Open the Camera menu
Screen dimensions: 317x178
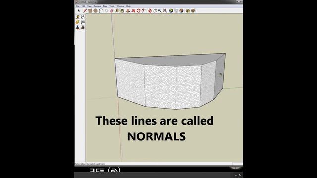(x=97, y=6)
